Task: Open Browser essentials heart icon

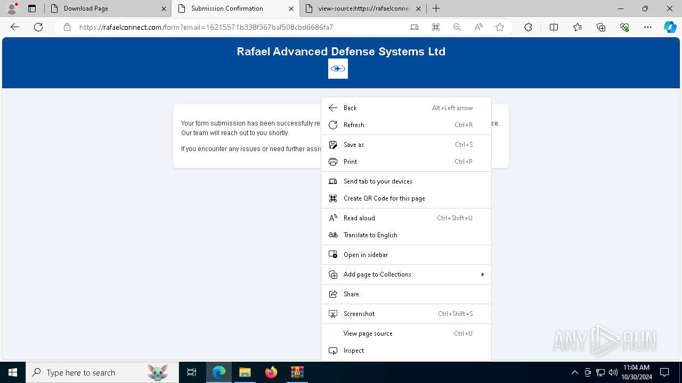Action: click(x=624, y=27)
